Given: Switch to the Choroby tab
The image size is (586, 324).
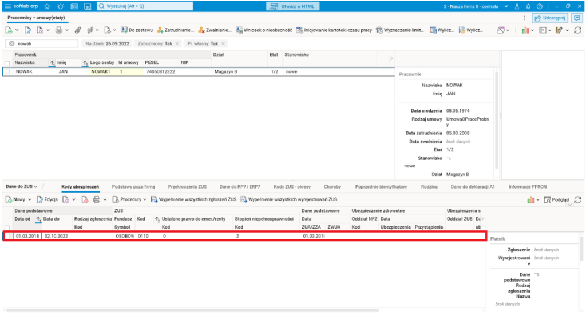Looking at the screenshot, I should 332,187.
